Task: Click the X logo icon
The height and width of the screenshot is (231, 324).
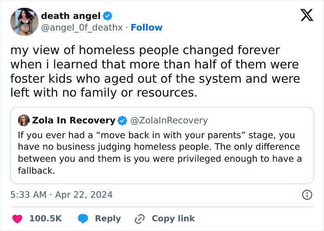Action: [x=306, y=16]
